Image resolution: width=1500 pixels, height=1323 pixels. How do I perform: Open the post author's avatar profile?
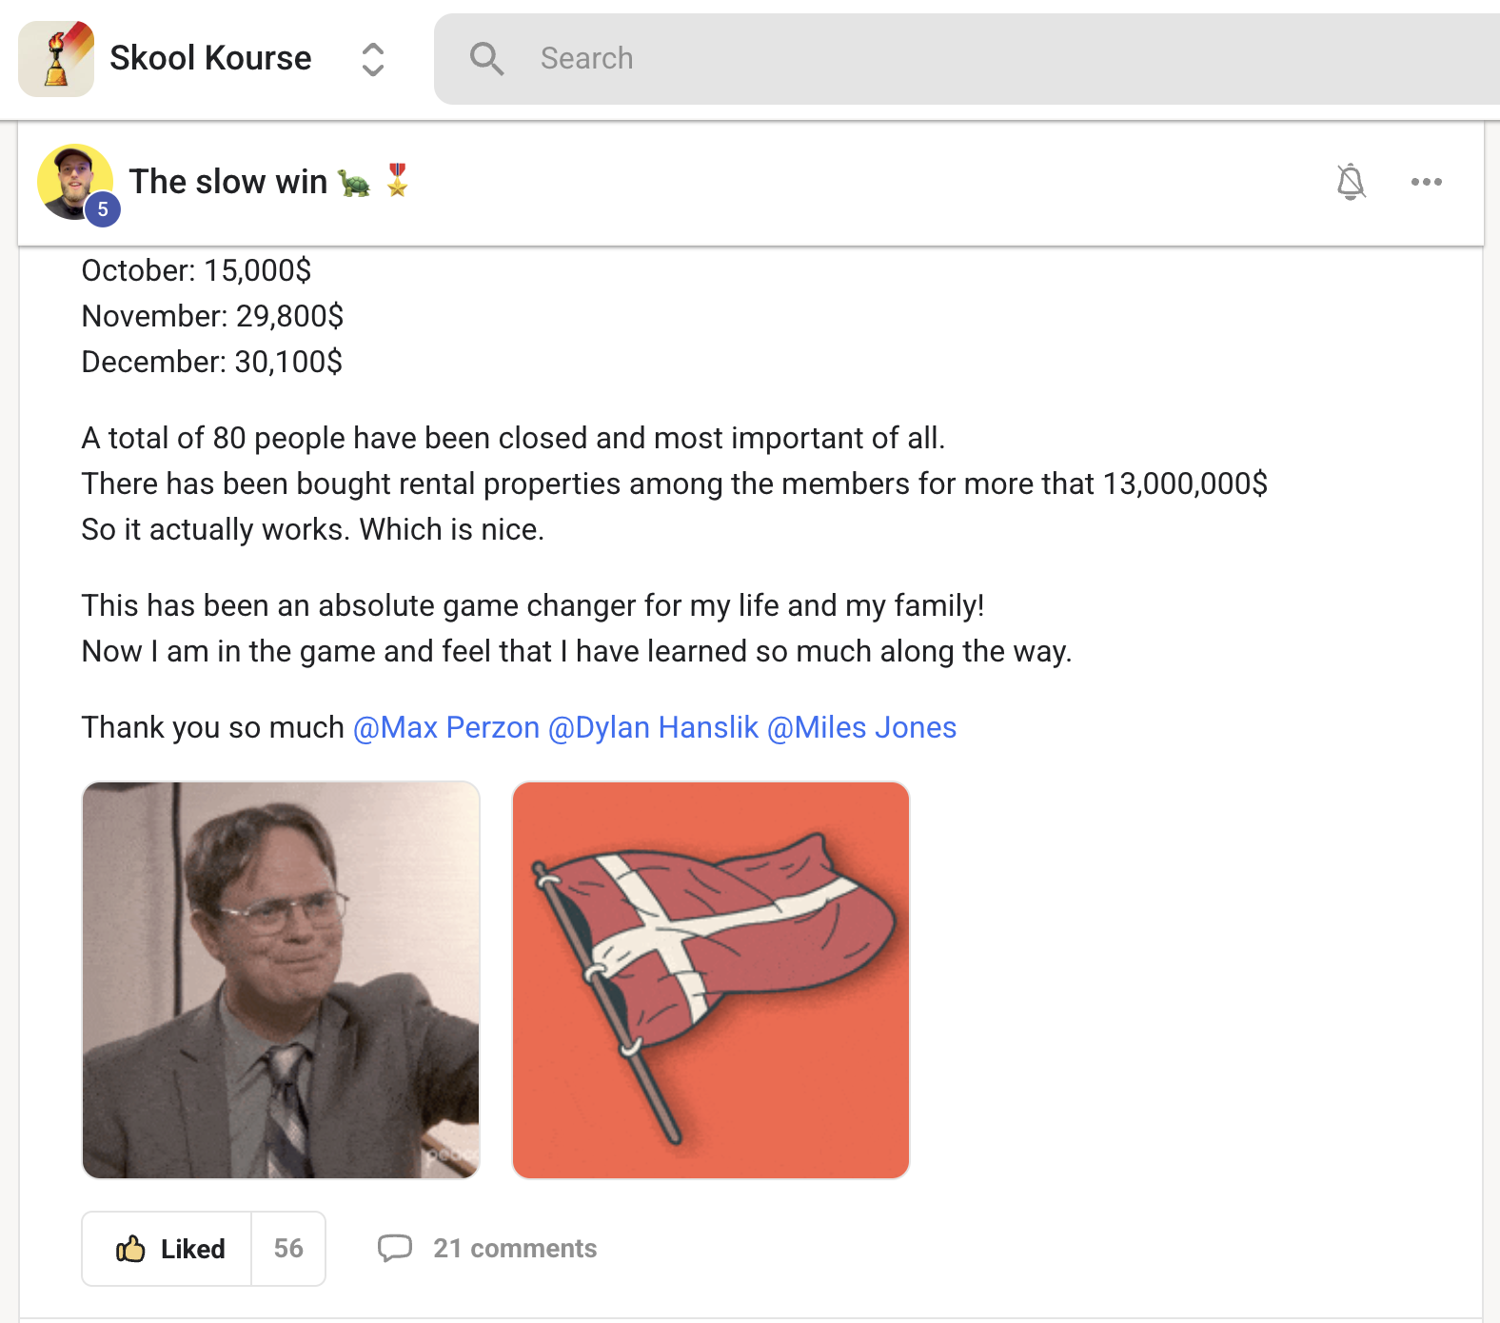pyautogui.click(x=74, y=182)
